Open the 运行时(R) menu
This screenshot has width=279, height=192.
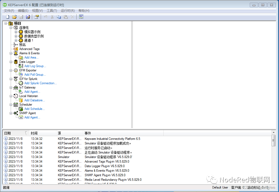click(68, 11)
